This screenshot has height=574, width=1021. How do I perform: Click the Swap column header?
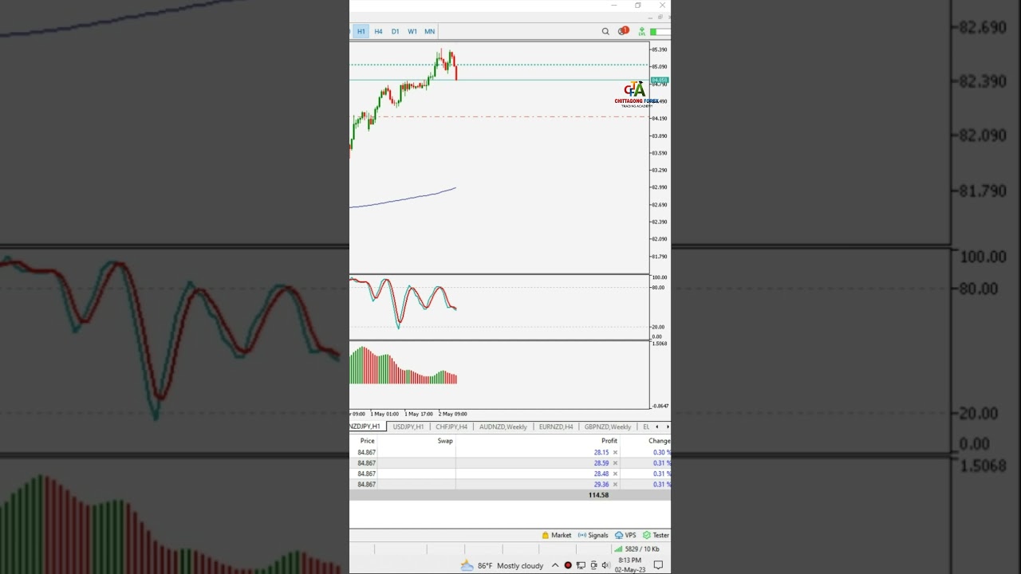(445, 441)
